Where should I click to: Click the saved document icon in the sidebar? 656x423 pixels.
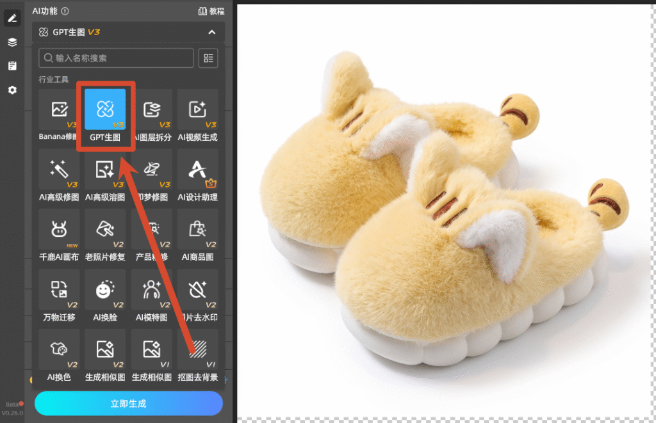click(x=12, y=66)
